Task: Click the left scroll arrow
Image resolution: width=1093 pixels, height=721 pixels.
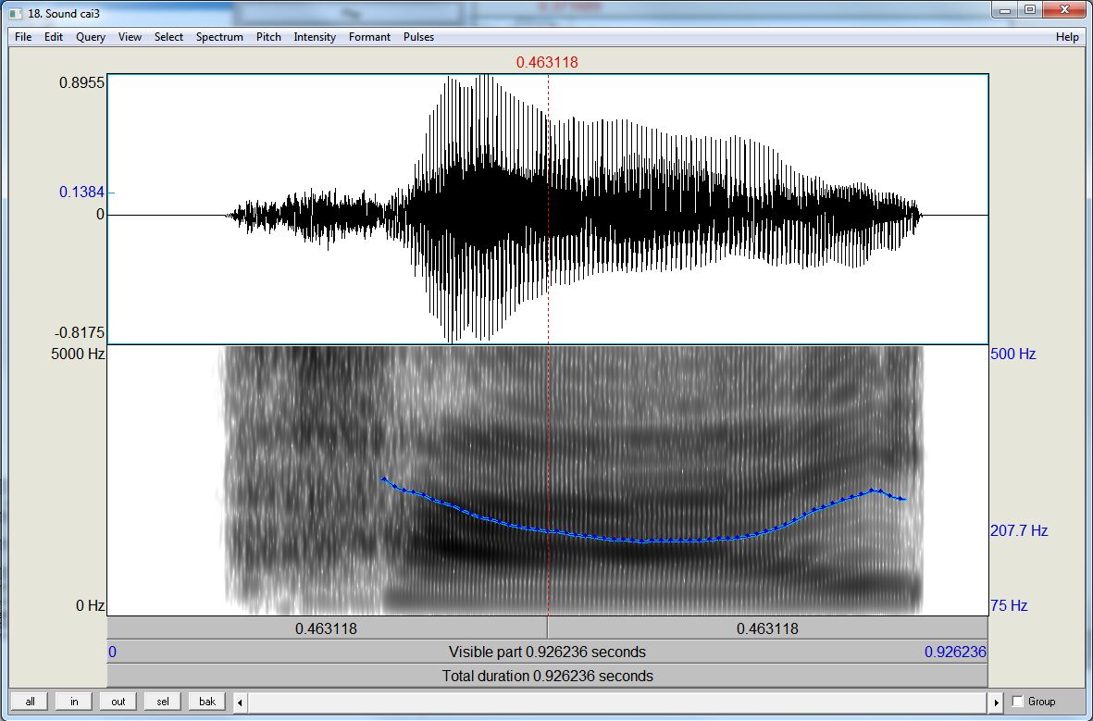Action: click(240, 702)
